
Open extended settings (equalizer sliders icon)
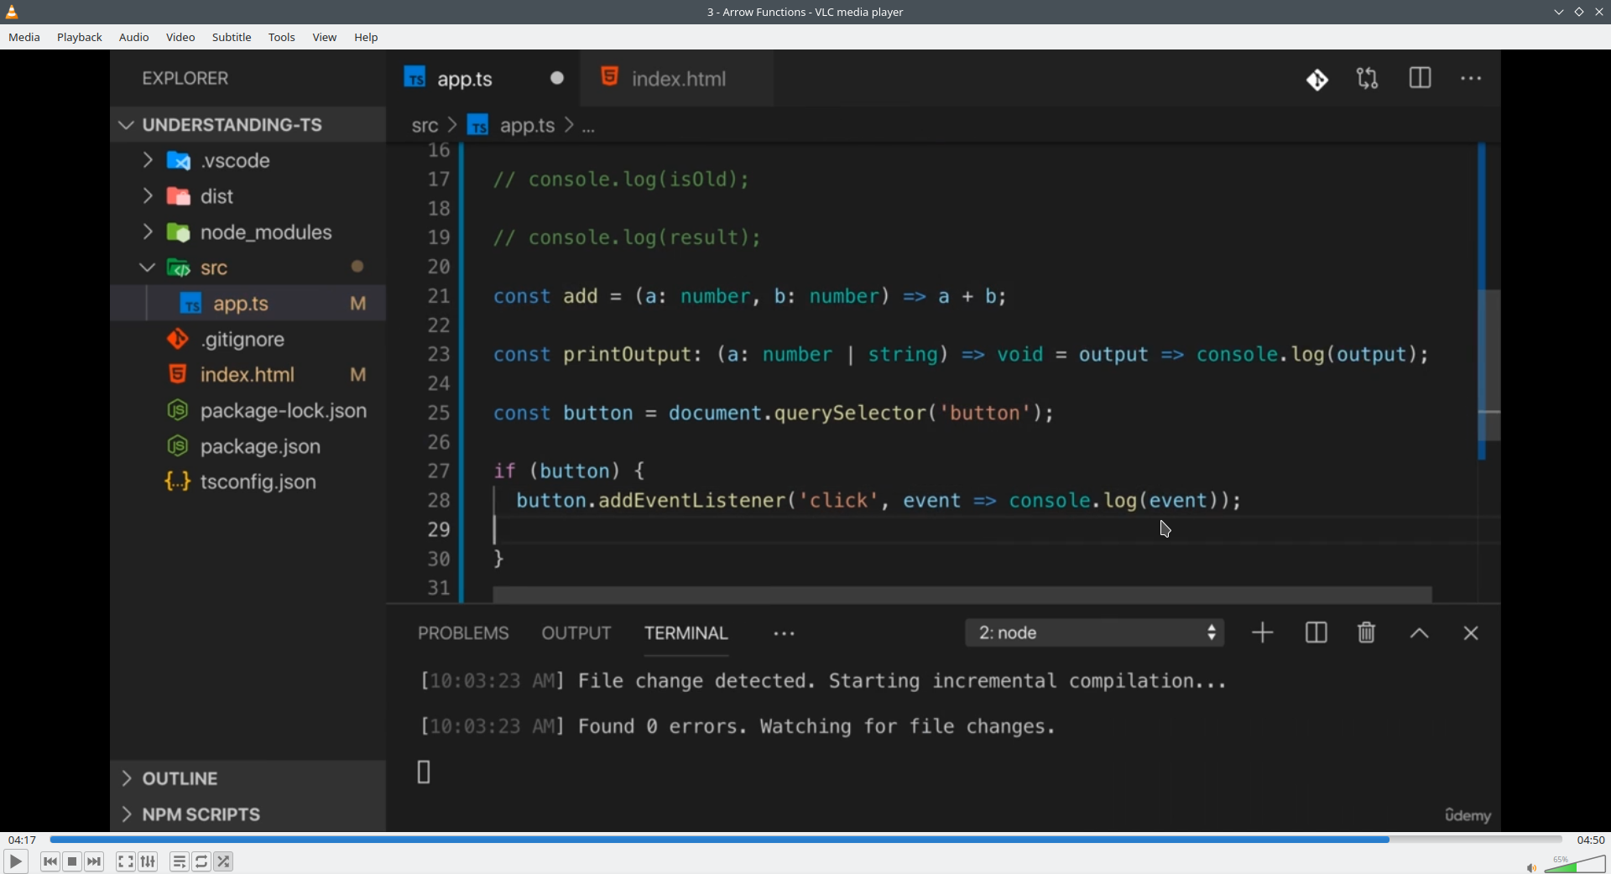(x=149, y=861)
